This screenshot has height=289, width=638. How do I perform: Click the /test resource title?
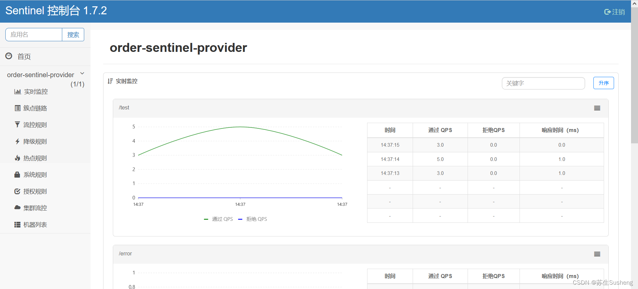click(x=124, y=108)
